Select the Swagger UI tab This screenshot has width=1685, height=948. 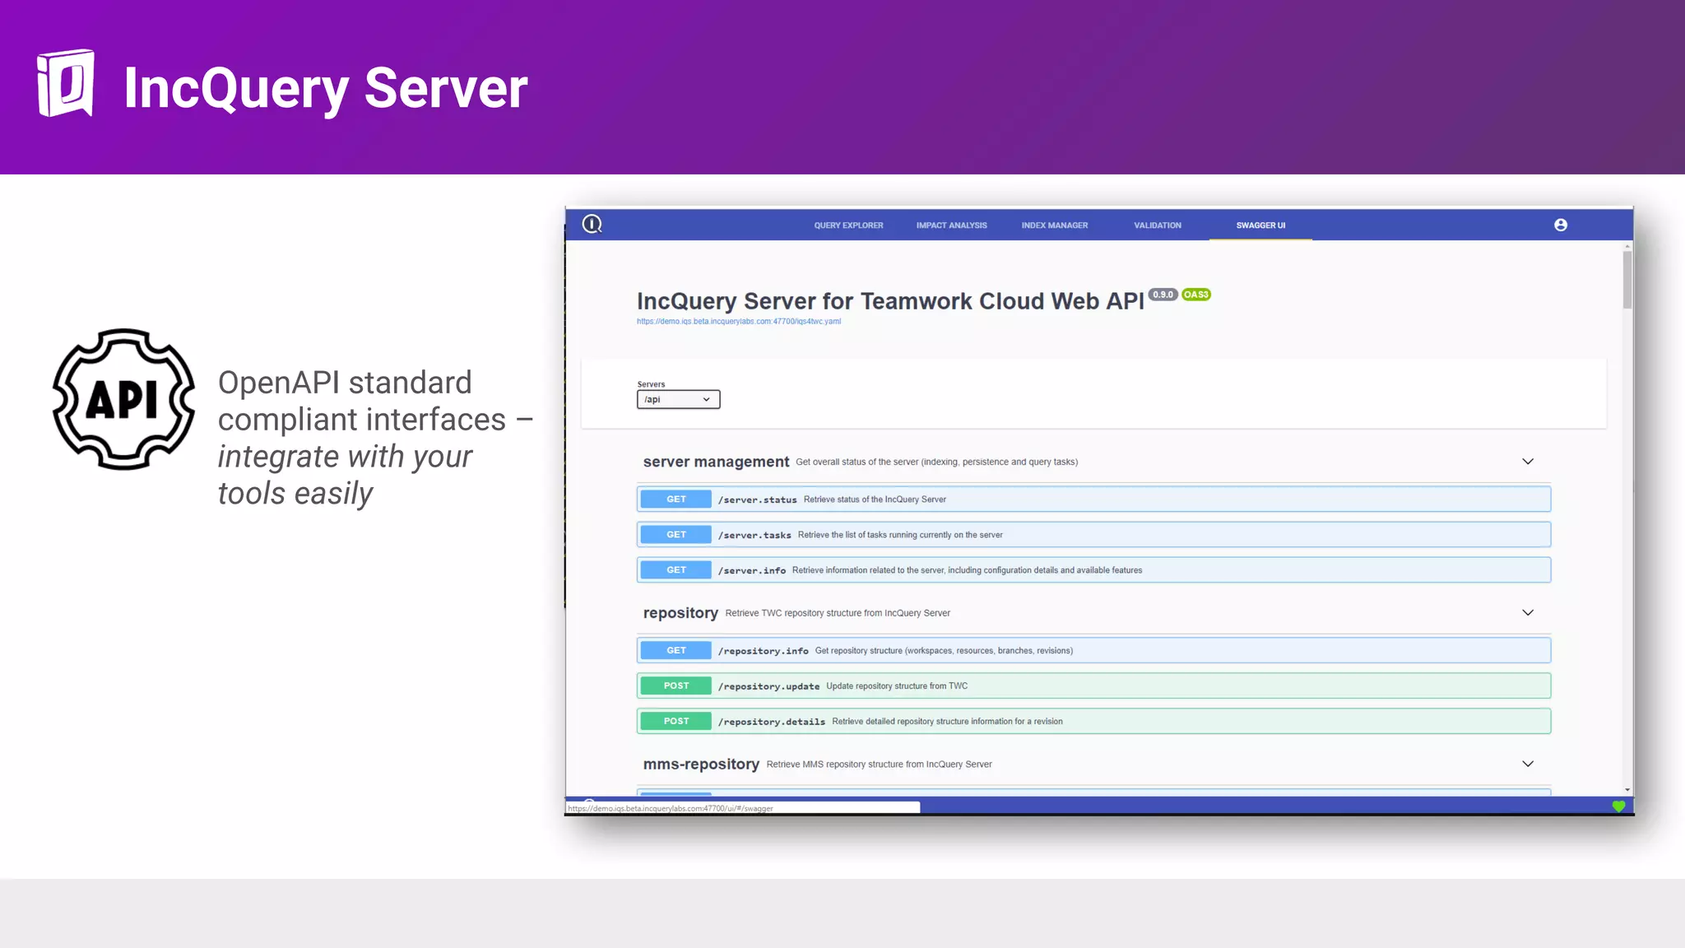click(1260, 225)
